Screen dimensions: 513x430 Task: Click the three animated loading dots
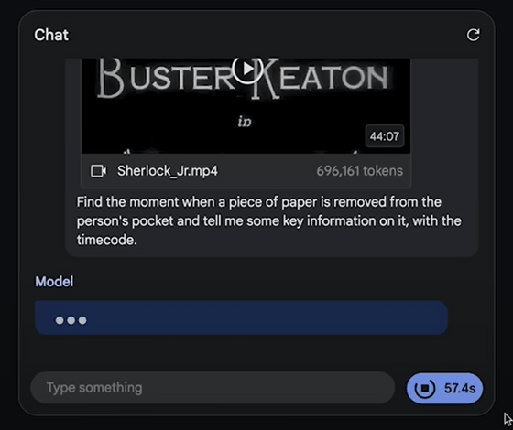(x=71, y=320)
